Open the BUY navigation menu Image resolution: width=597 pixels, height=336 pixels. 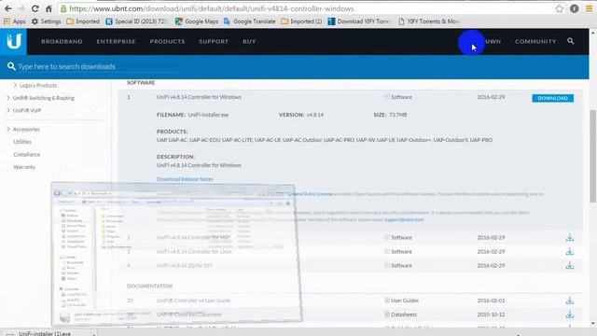coord(249,41)
